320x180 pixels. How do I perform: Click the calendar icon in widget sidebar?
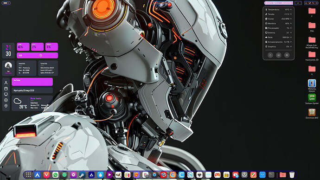pos(6,89)
